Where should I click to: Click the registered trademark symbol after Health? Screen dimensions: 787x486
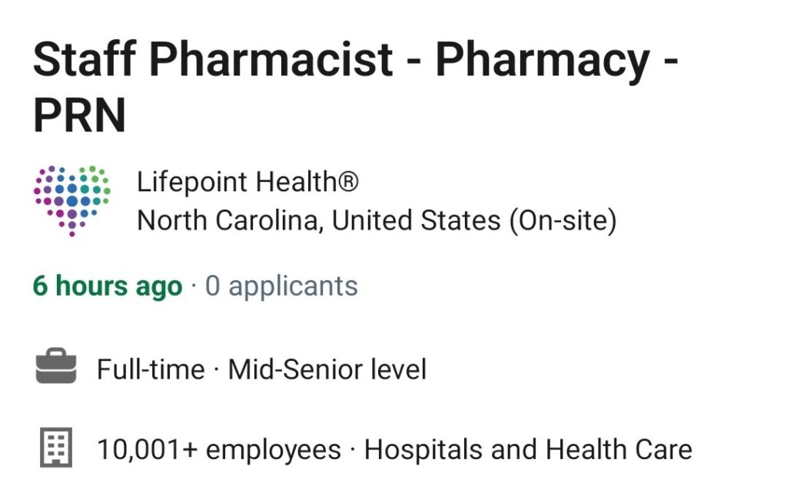(x=349, y=181)
